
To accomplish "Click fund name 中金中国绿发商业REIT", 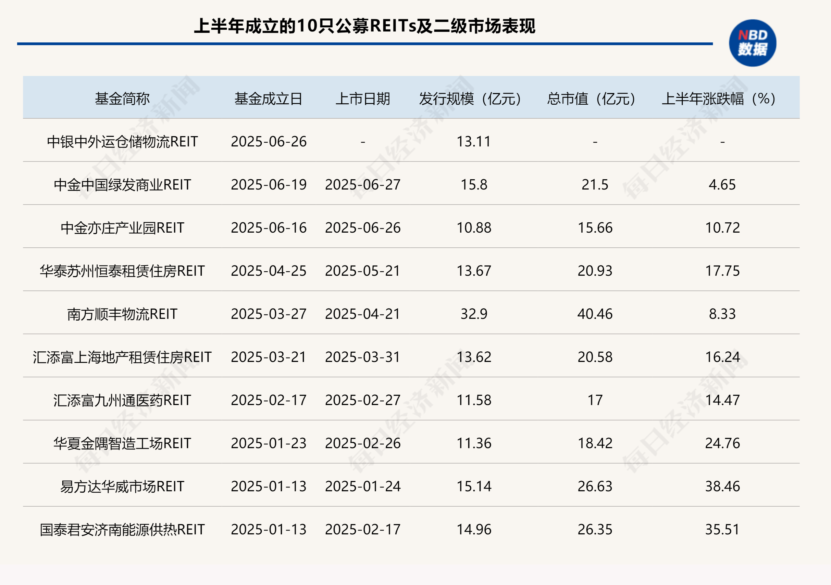I will click(x=122, y=184).
